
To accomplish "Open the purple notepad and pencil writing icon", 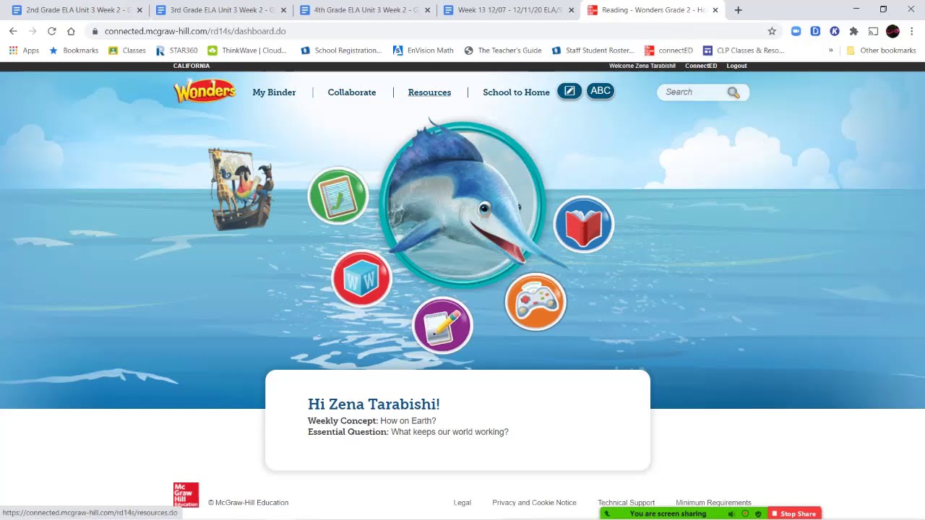I will pos(442,325).
